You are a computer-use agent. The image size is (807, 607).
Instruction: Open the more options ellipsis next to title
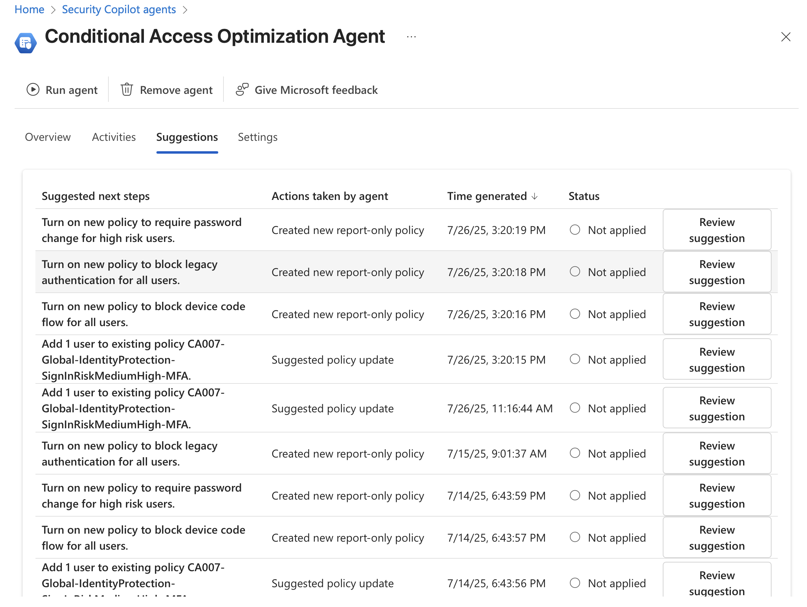point(411,37)
